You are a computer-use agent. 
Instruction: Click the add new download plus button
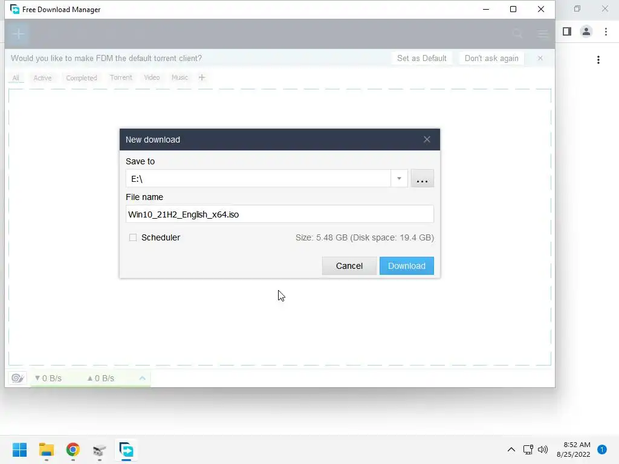(x=18, y=34)
